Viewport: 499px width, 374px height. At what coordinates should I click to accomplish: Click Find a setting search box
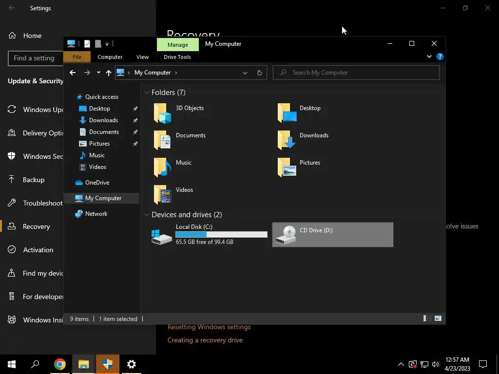35,58
